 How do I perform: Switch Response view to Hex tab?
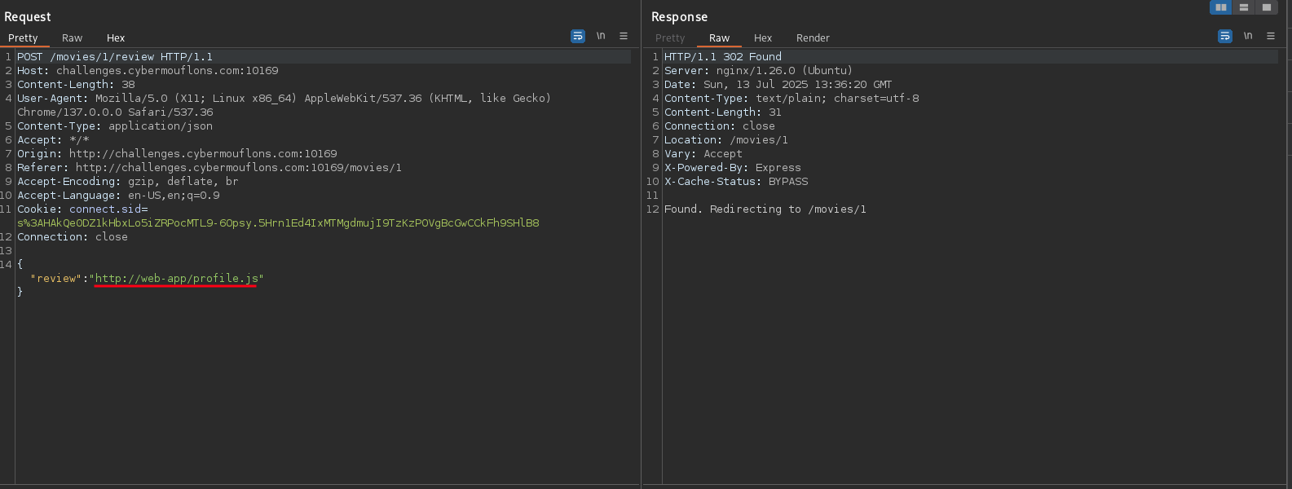pos(762,38)
